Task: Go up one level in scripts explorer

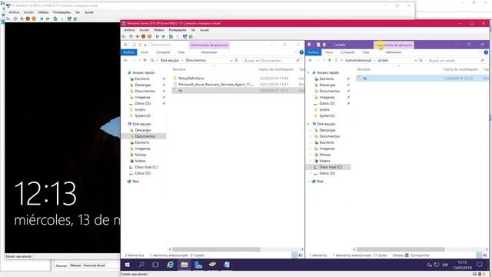Action: [x=330, y=60]
